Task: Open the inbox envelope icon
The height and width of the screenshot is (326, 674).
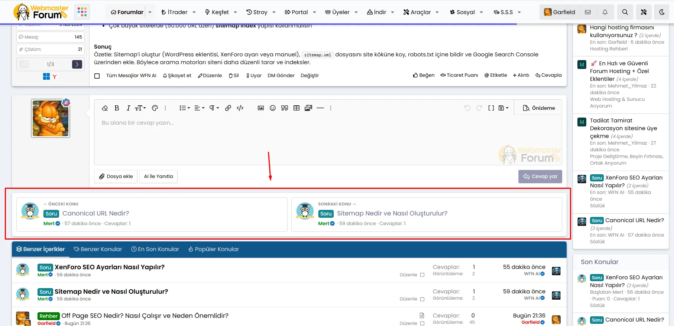Action: [588, 12]
